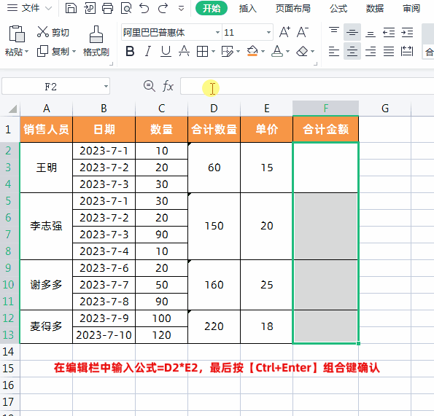The width and height of the screenshot is (434, 416).
Task: Open the font size dropdown showing 11
Action: [268, 33]
